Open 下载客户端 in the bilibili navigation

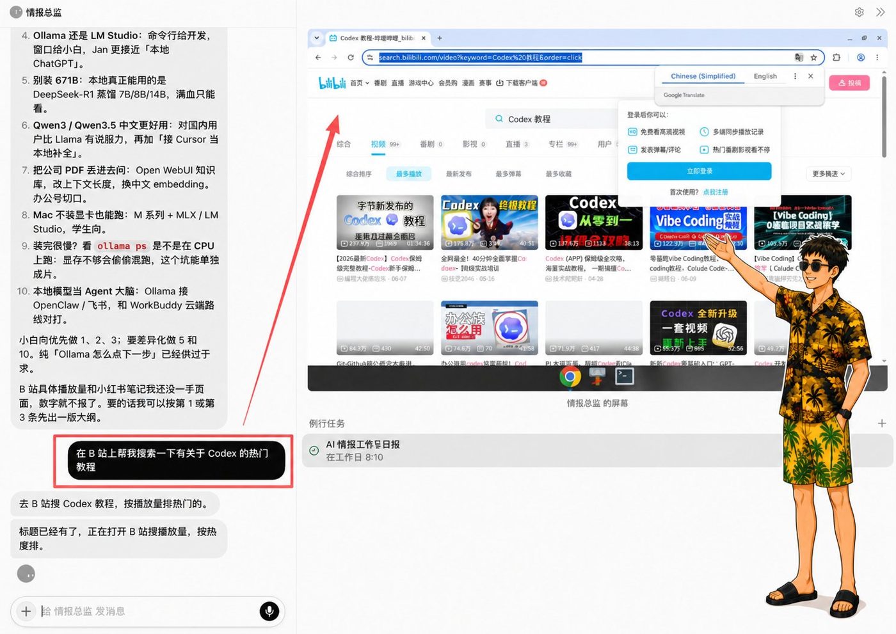(x=522, y=83)
